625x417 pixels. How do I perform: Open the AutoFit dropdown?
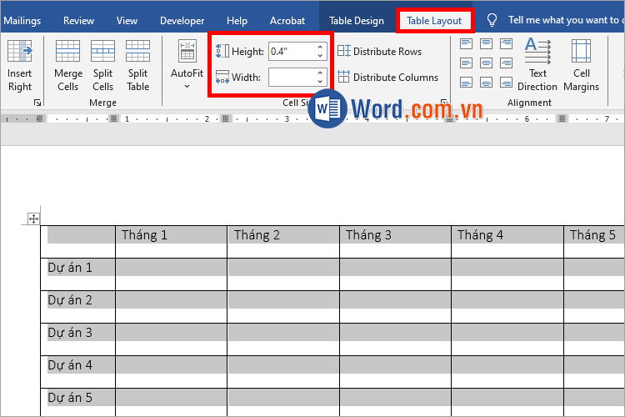coord(187,65)
